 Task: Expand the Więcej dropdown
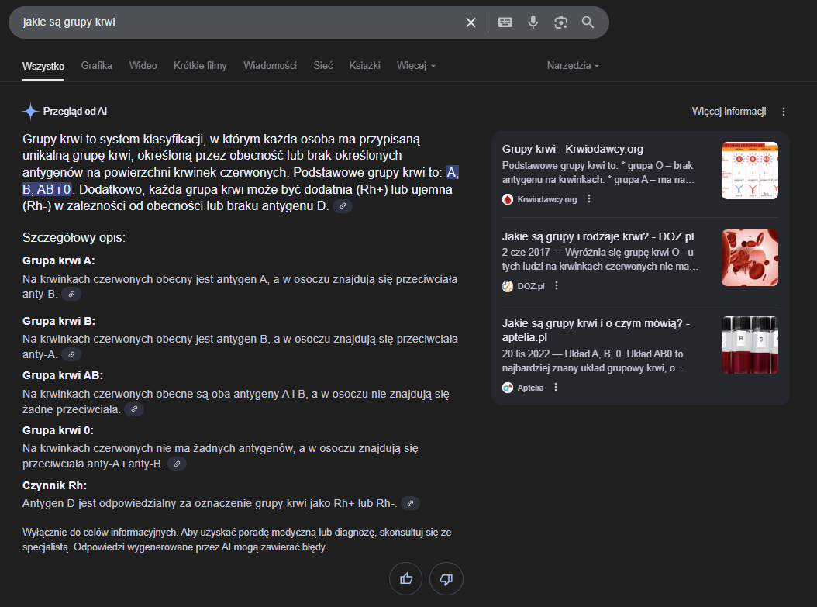pyautogui.click(x=415, y=66)
